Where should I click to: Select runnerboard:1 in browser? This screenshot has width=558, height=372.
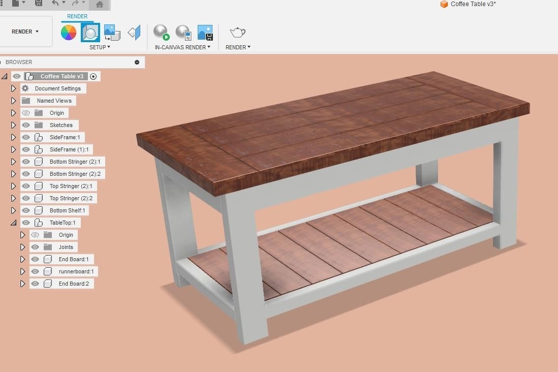tap(76, 271)
